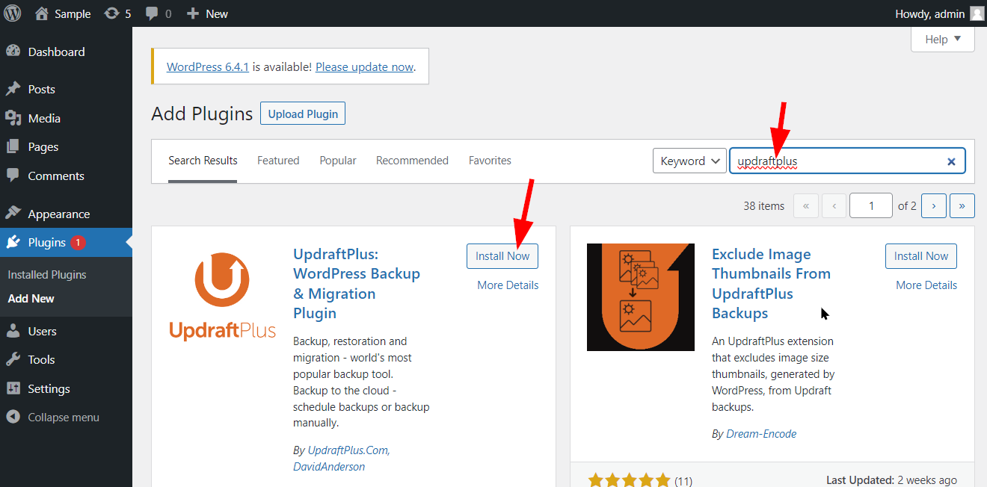
Task: Click the Exclude Image Thumbnails plugin thumbnail
Action: point(641,297)
